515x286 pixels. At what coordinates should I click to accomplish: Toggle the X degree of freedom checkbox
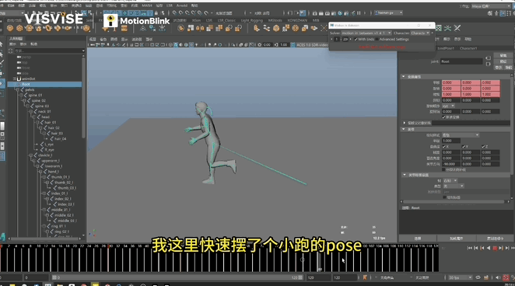point(443,147)
